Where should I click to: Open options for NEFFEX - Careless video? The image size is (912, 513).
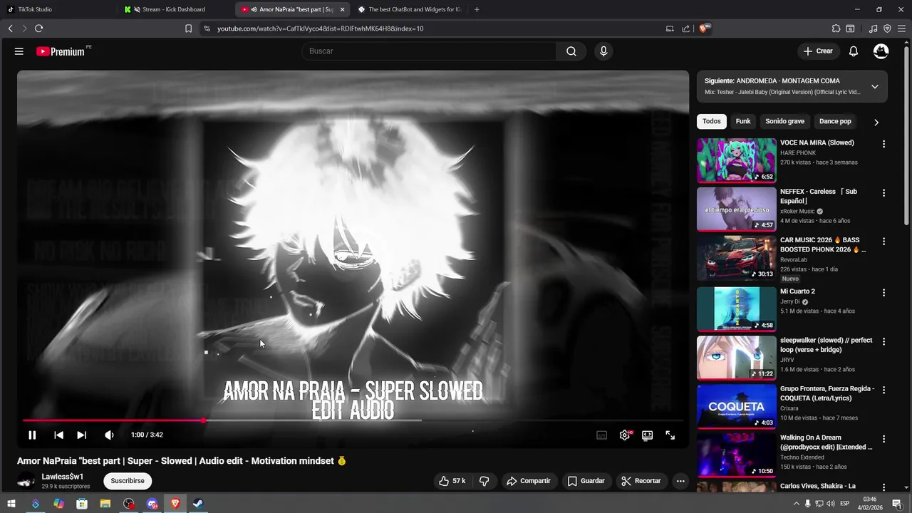[x=883, y=193]
